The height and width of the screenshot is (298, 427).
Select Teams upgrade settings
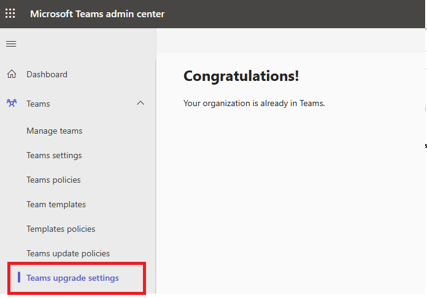click(x=73, y=278)
